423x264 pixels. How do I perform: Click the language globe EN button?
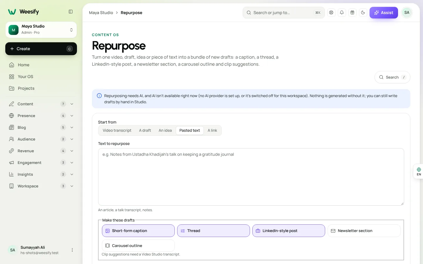(419, 172)
